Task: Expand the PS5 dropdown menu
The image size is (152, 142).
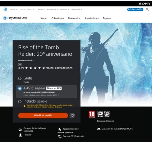Action: (22, 9)
